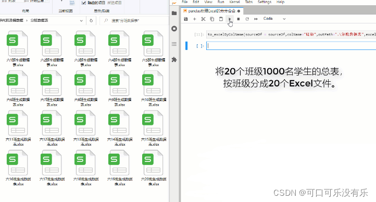Open the File menu in JupyterLab
The height and width of the screenshot is (202, 376).
(x=185, y=2)
